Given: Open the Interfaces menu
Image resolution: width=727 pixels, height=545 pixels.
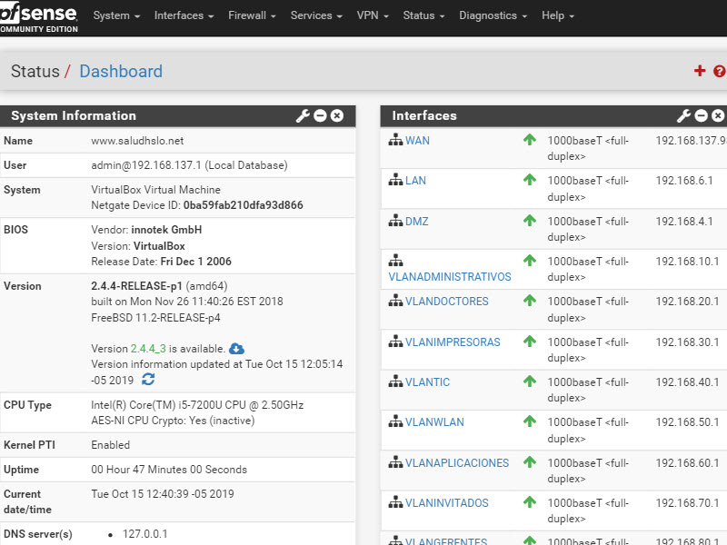Looking at the screenshot, I should pos(184,15).
